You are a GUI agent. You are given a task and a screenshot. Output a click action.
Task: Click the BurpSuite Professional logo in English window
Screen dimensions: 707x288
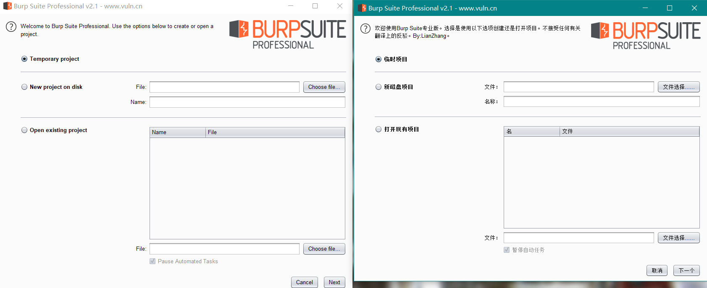[x=288, y=34]
